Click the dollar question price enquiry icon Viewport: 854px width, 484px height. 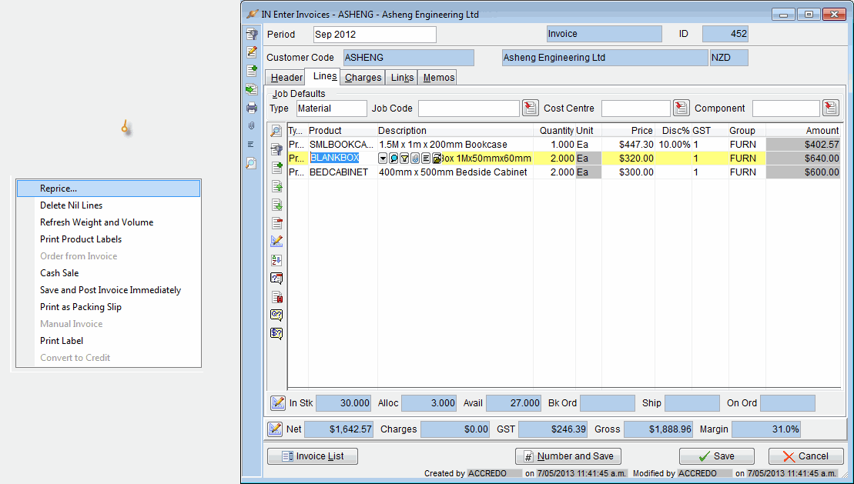point(277,334)
